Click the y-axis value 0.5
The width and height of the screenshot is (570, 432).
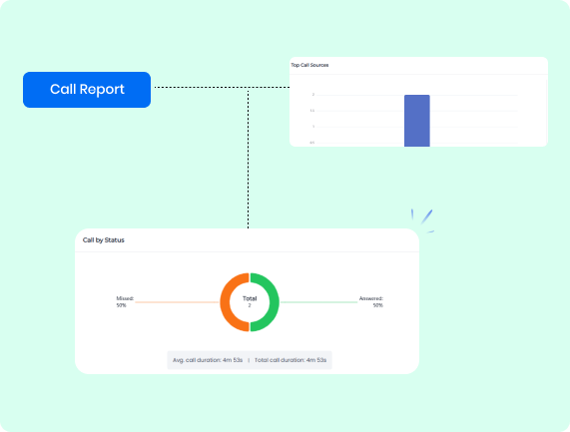pyautogui.click(x=312, y=143)
